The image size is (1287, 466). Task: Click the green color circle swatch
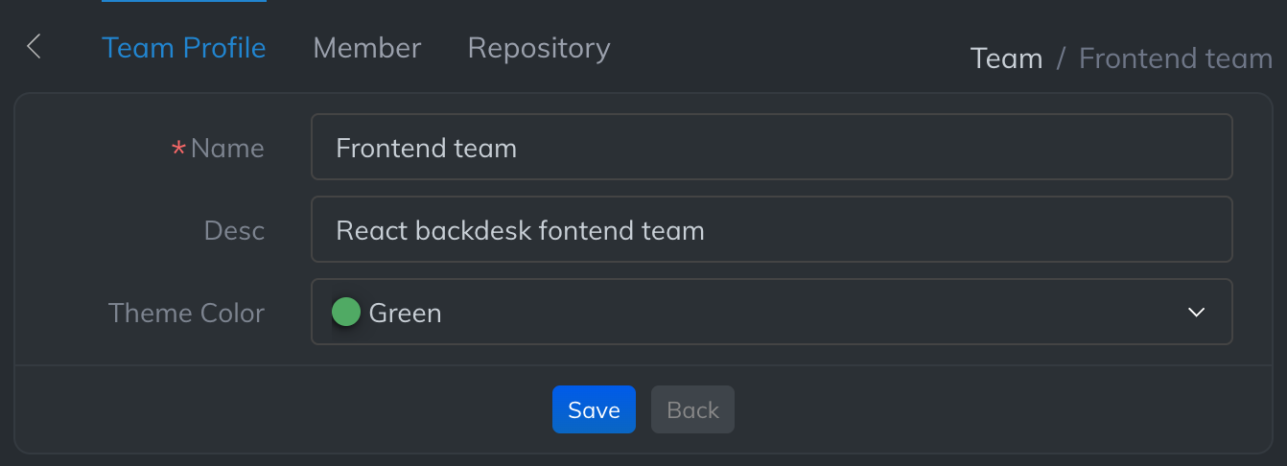[x=345, y=312]
